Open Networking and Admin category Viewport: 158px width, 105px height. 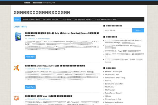[x=114, y=102]
